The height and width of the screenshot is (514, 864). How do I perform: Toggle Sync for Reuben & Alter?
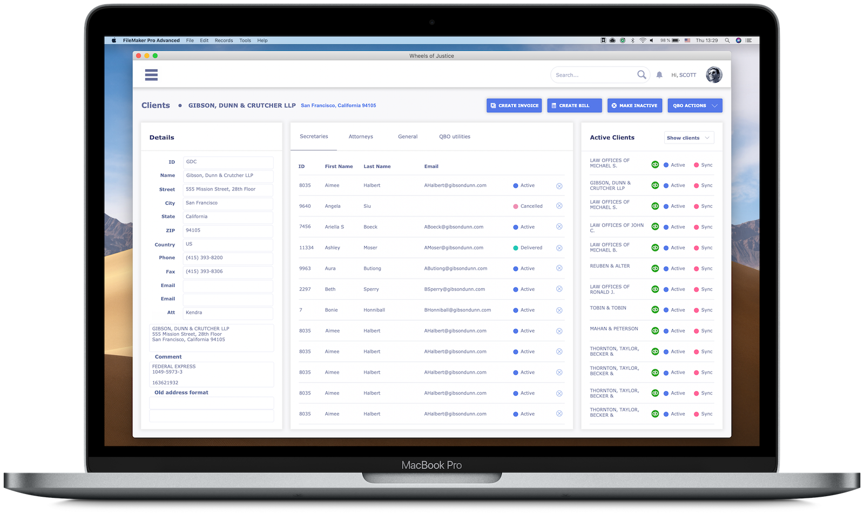coord(703,268)
